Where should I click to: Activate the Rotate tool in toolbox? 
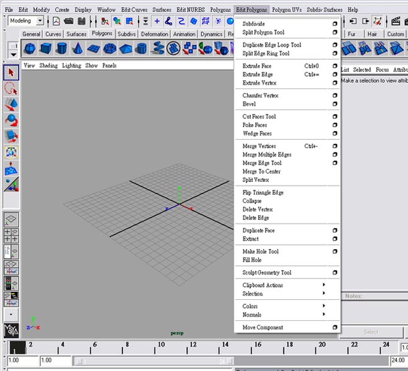[x=11, y=121]
